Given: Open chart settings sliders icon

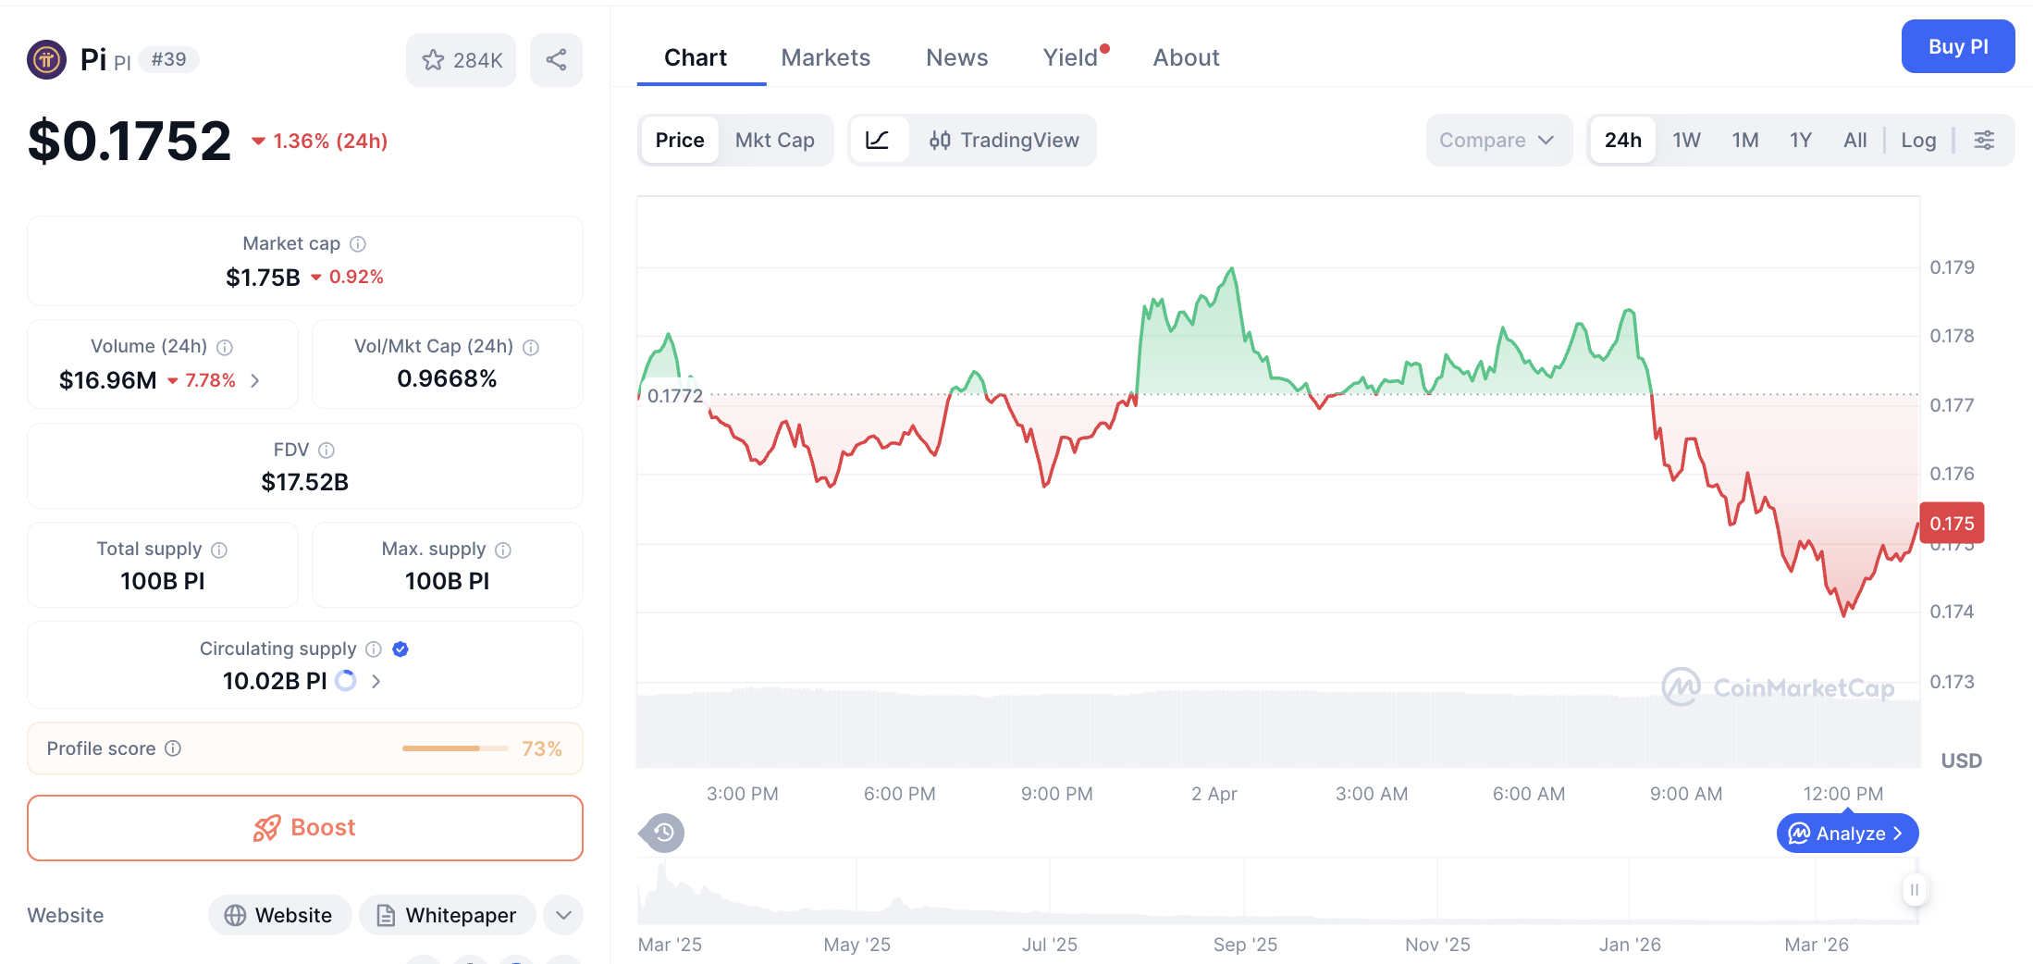Looking at the screenshot, I should coord(1984,140).
